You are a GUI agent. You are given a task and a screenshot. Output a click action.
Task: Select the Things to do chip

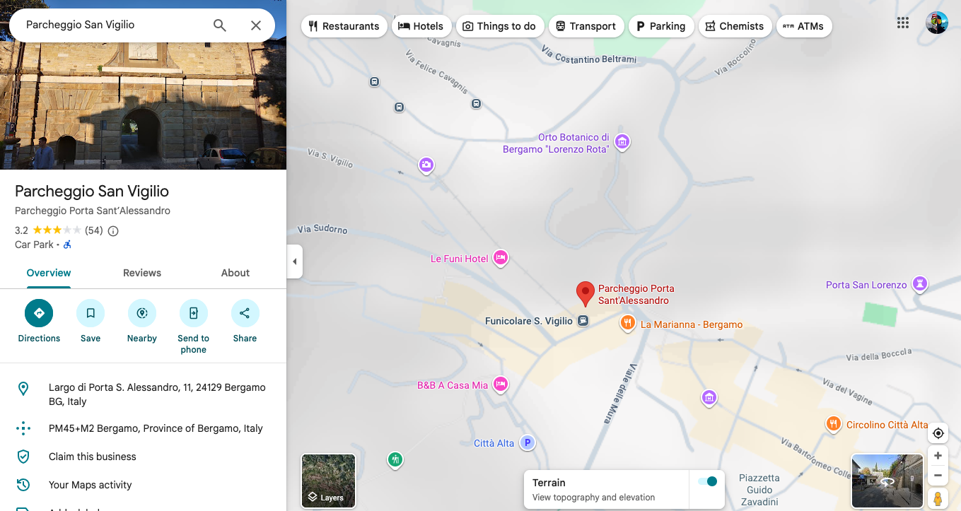coord(499,26)
